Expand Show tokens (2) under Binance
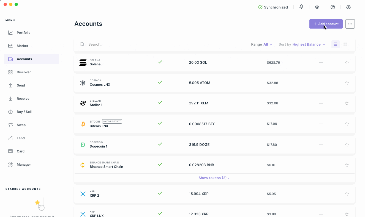 tap(214, 178)
